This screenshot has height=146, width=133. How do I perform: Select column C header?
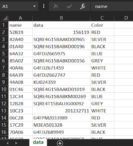[x=102, y=18]
